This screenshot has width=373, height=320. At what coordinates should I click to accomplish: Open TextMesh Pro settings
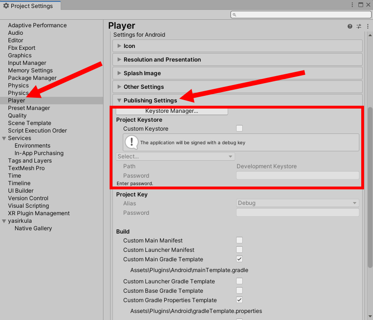pyautogui.click(x=26, y=168)
